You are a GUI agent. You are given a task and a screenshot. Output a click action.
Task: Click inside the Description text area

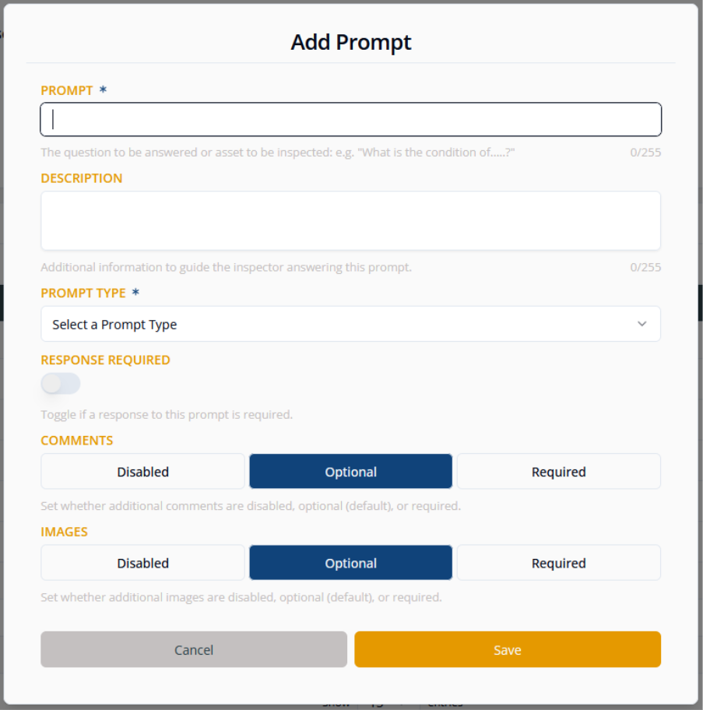(x=350, y=221)
